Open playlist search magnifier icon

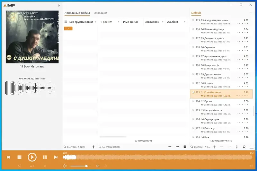[x=244, y=147]
